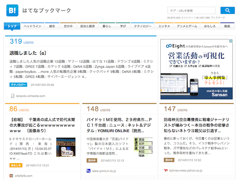Open the 148 USERS bookmark count
This screenshot has width=240, height=180.
pos(98,109)
